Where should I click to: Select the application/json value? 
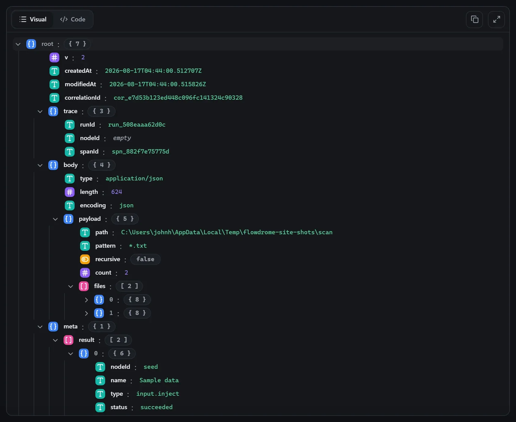click(x=134, y=179)
